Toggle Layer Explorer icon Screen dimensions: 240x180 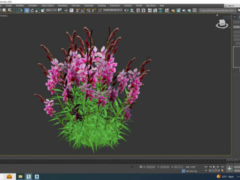point(143,10)
